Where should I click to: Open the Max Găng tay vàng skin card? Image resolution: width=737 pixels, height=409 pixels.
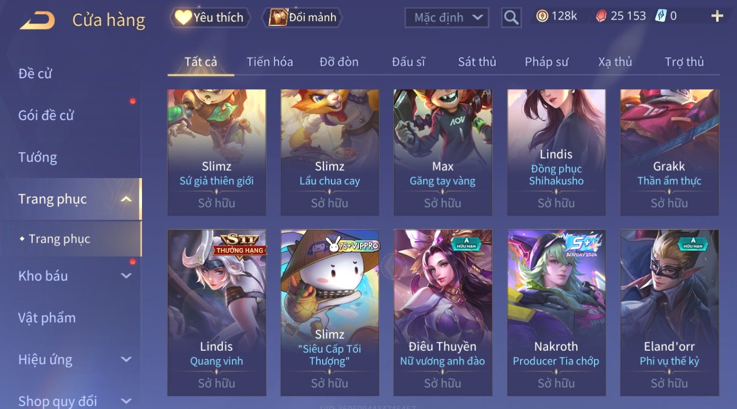[x=443, y=152]
